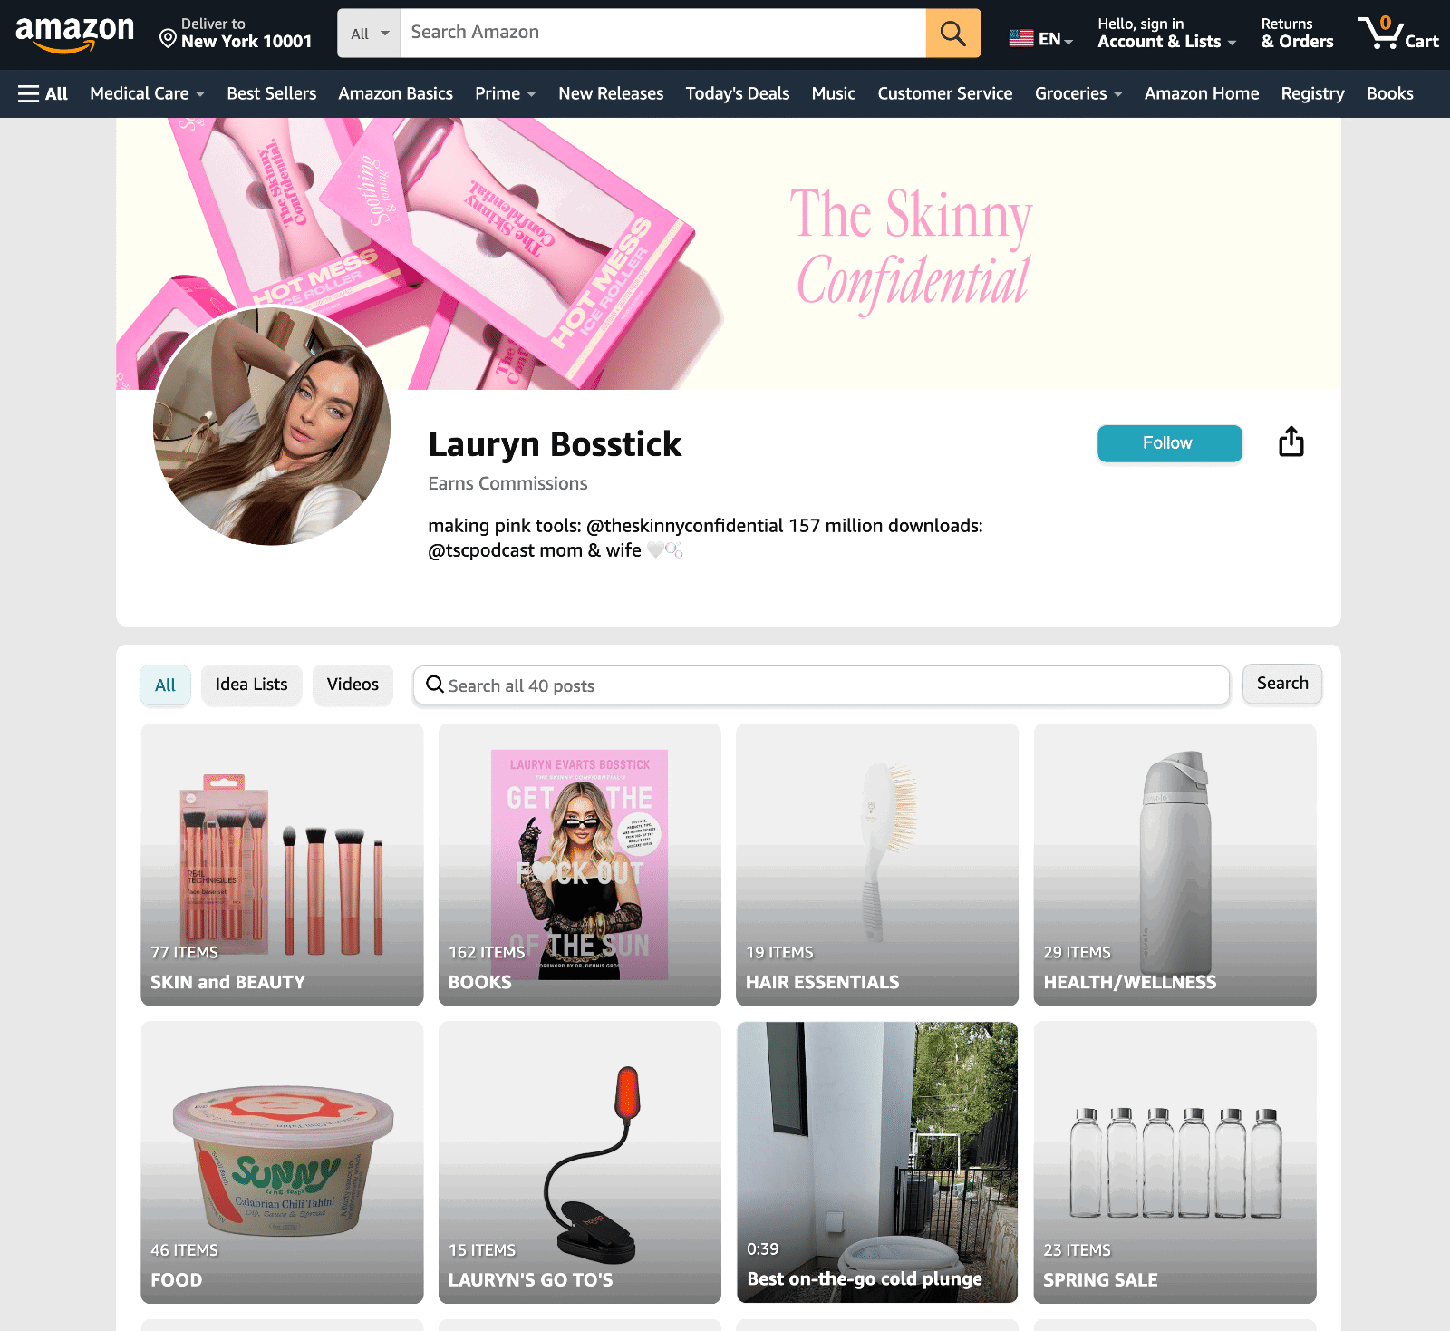Open Amazon Home
1450x1331 pixels.
1202,93
